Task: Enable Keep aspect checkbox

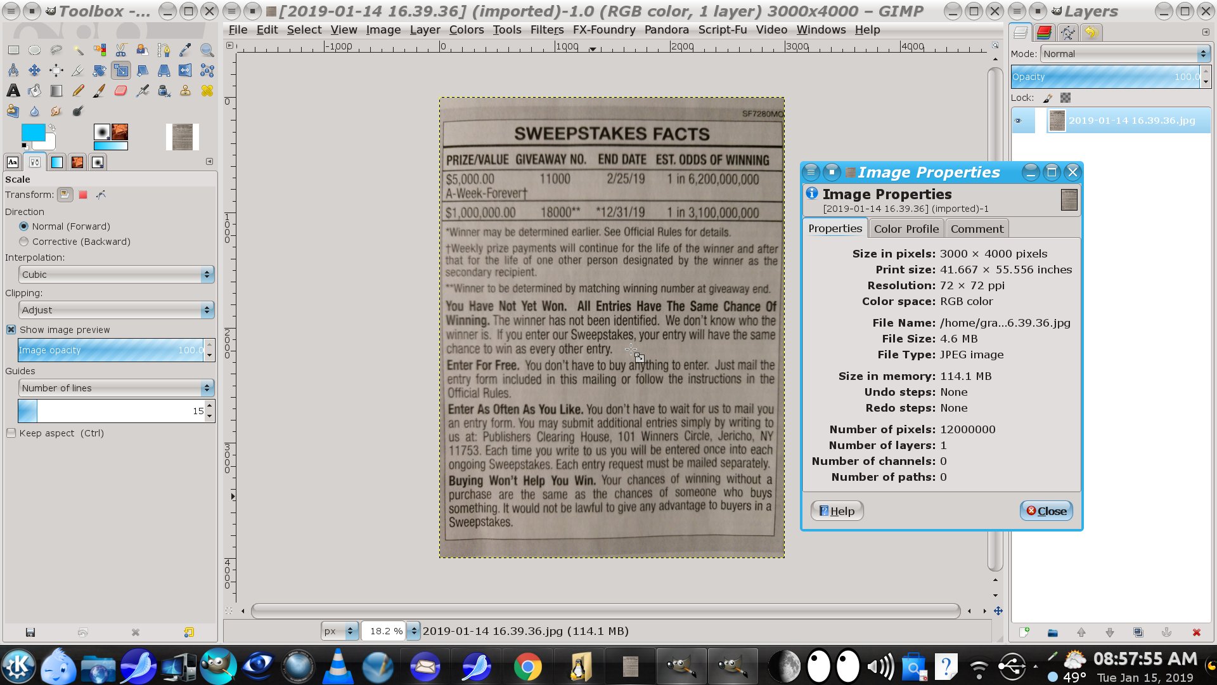Action: pos(11,433)
